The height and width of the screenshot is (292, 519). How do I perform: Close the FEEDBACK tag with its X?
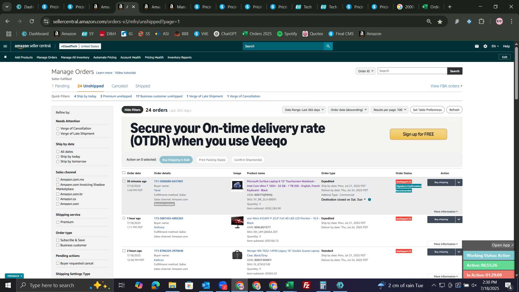[21, 276]
